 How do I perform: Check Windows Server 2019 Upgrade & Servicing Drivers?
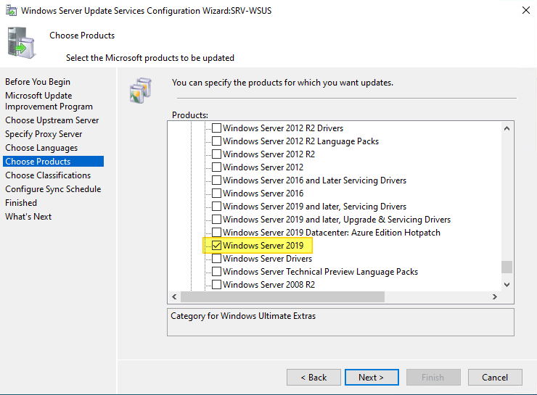[x=216, y=219]
